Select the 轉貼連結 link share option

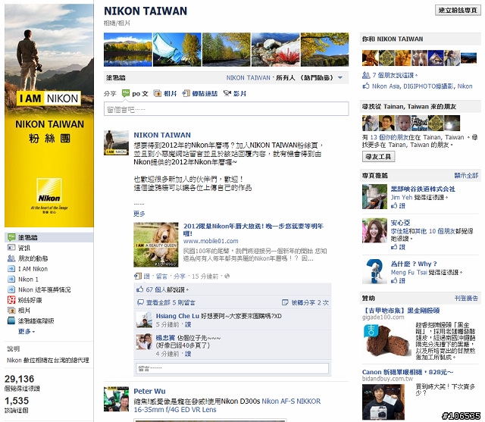pyautogui.click(x=200, y=93)
